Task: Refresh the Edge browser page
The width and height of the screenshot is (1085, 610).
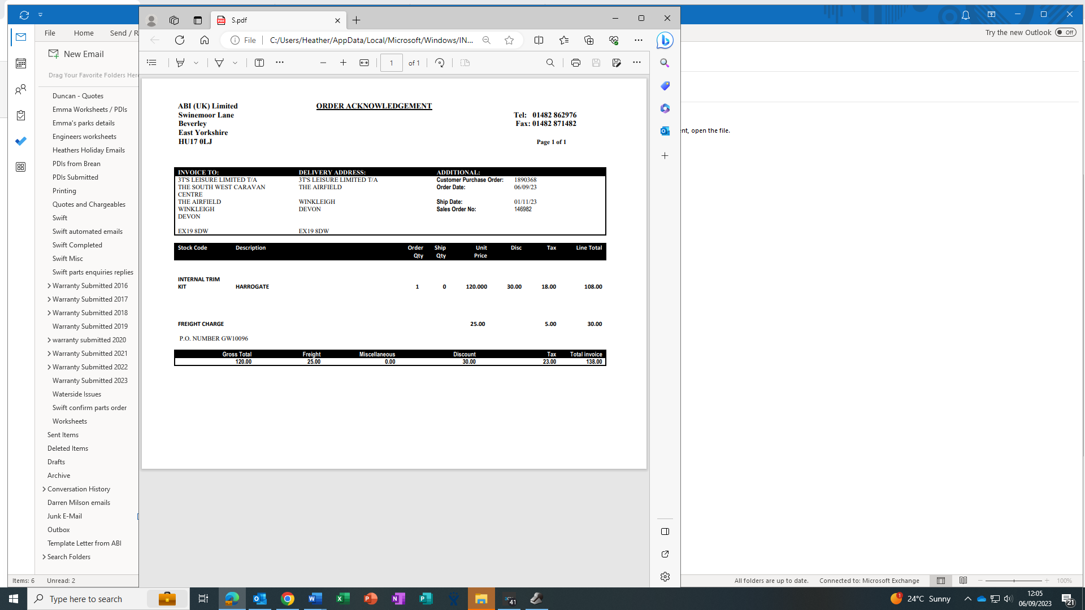Action: tap(180, 40)
